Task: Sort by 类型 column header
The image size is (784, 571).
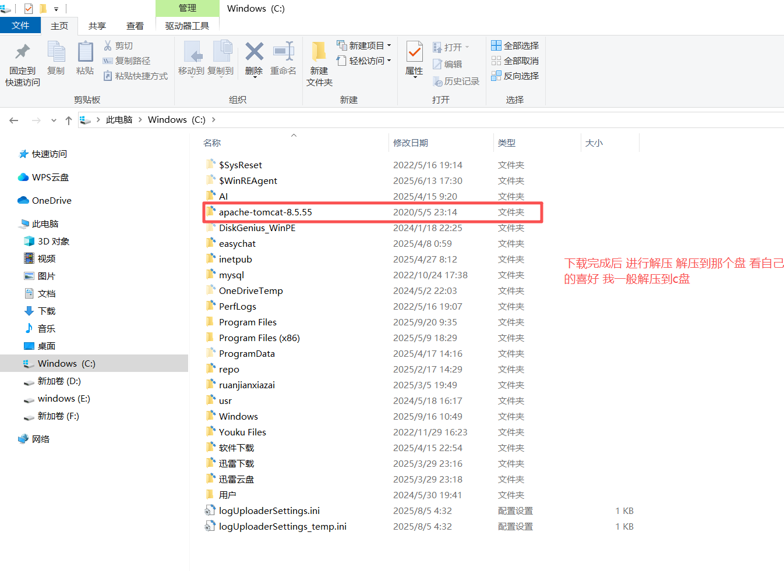Action: (507, 143)
